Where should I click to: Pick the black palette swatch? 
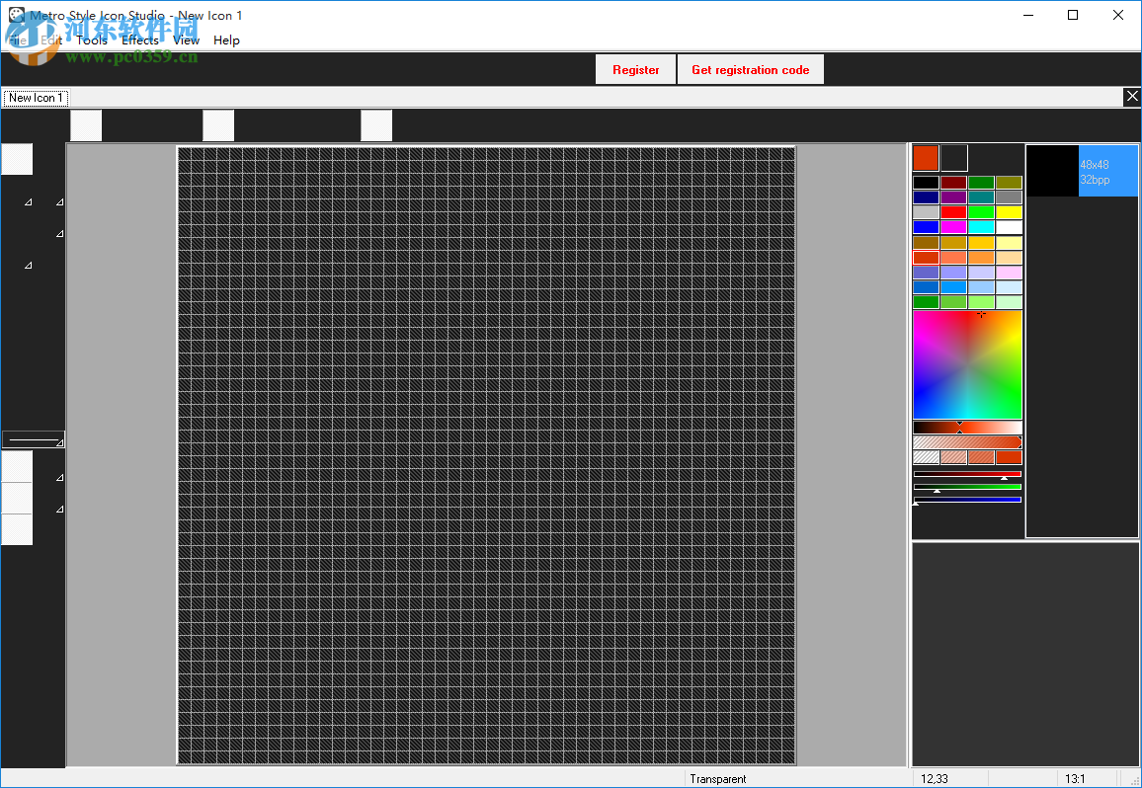coord(926,183)
